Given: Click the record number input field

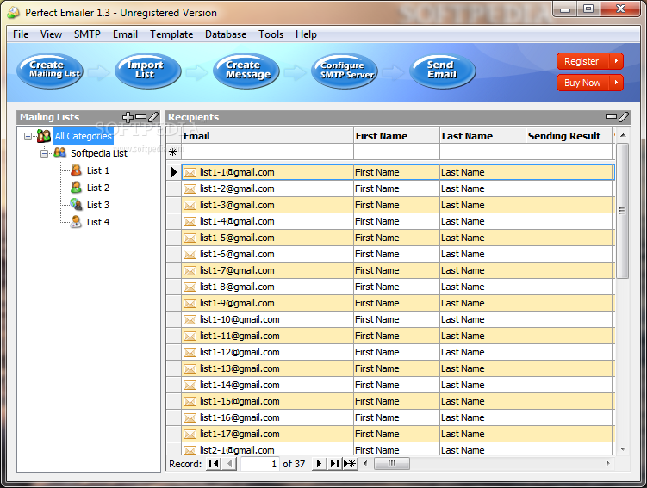Looking at the screenshot, I should point(260,464).
